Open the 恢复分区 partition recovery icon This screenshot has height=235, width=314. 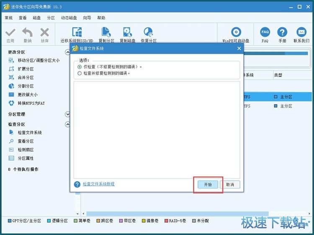click(148, 32)
